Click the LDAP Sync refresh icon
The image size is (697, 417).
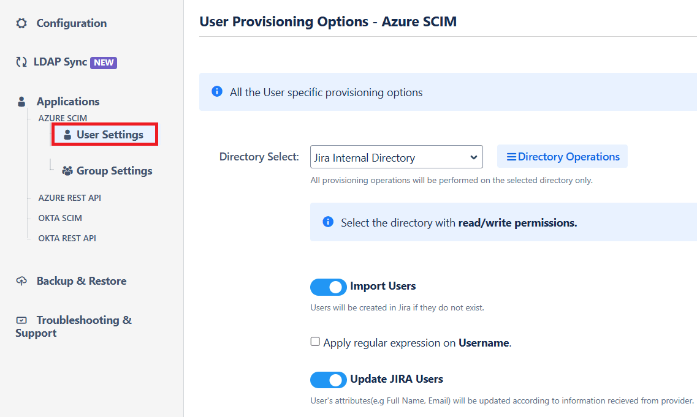coord(21,62)
